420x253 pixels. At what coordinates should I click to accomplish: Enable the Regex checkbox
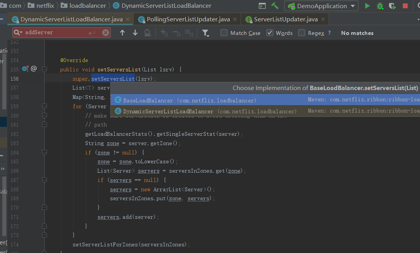tap(301, 33)
